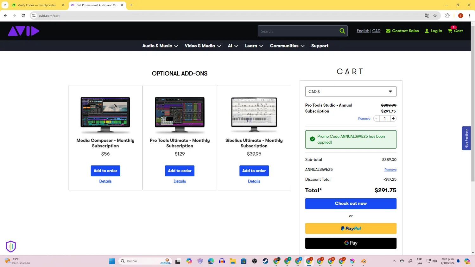The height and width of the screenshot is (267, 475).
Task: View Details for Pro Tools Ultimate
Action: (x=180, y=181)
